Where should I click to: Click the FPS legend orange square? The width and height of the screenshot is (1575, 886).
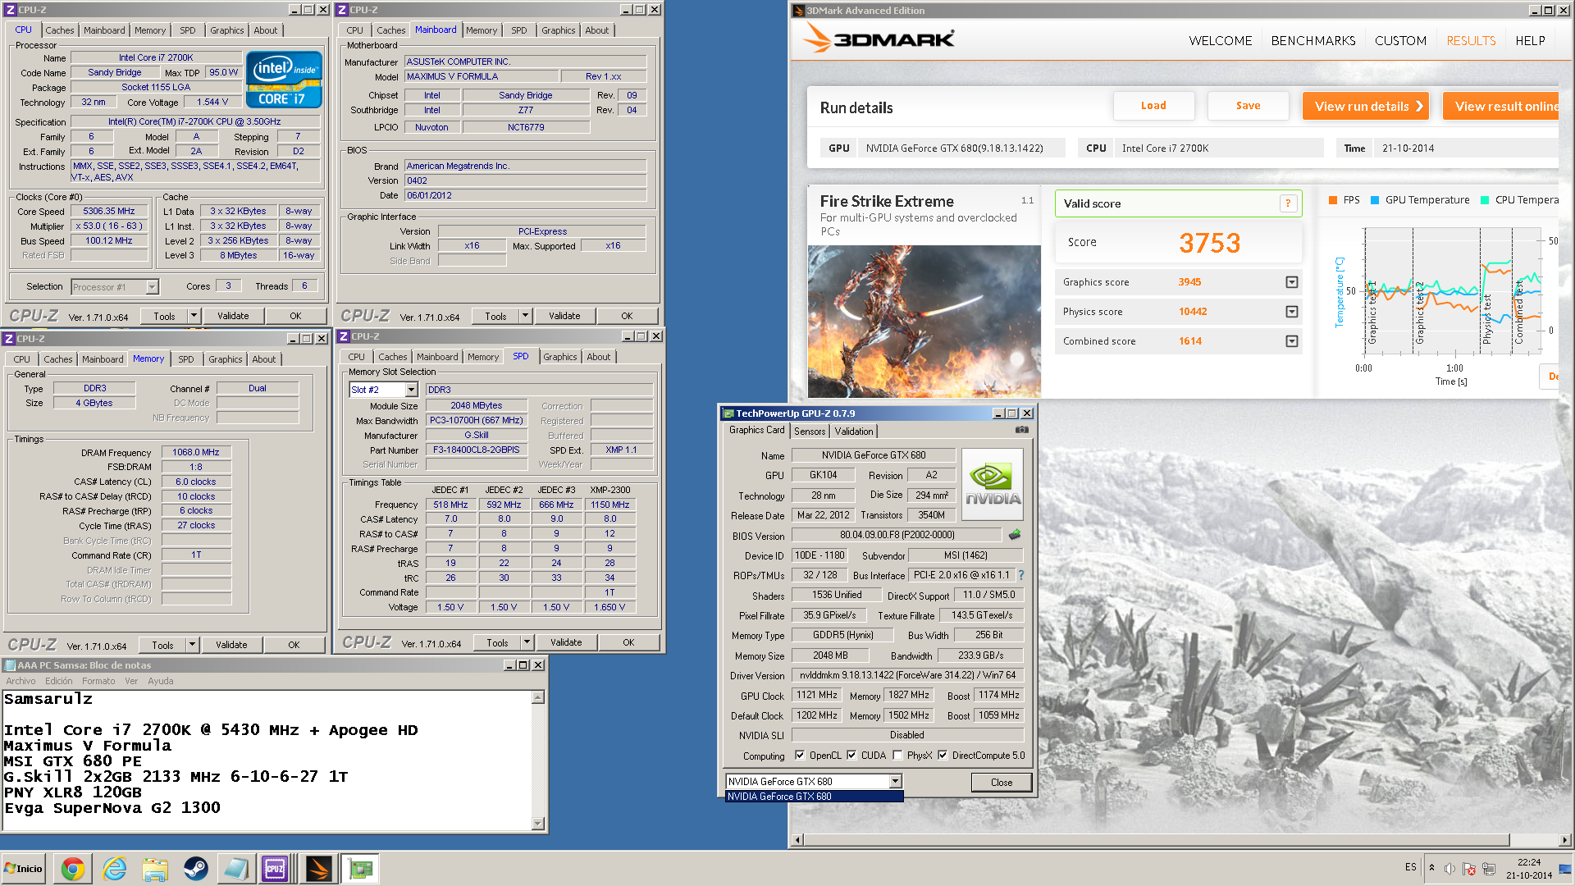pyautogui.click(x=1333, y=200)
